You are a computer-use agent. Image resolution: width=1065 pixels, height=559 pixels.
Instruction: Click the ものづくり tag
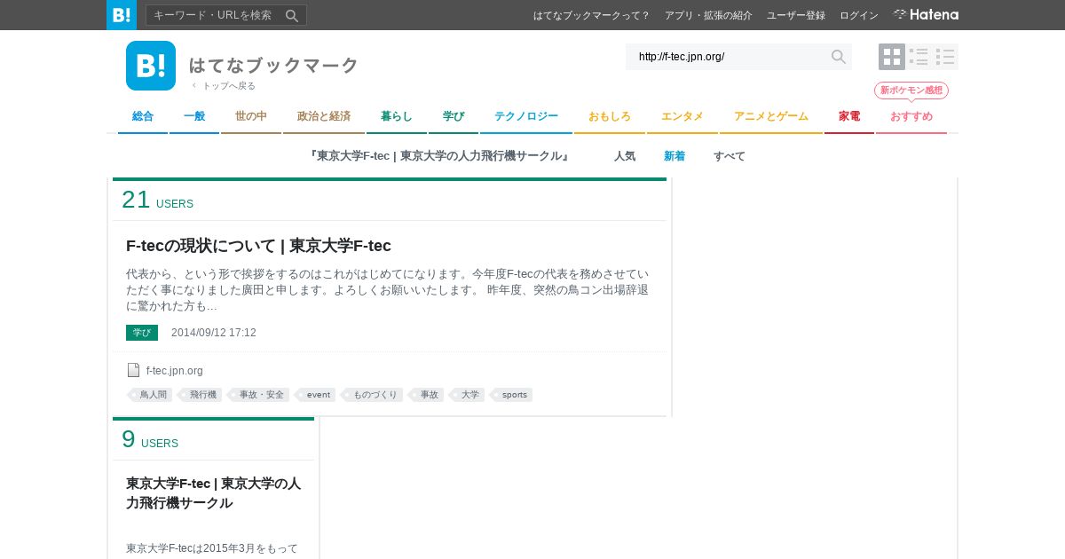pyautogui.click(x=373, y=395)
